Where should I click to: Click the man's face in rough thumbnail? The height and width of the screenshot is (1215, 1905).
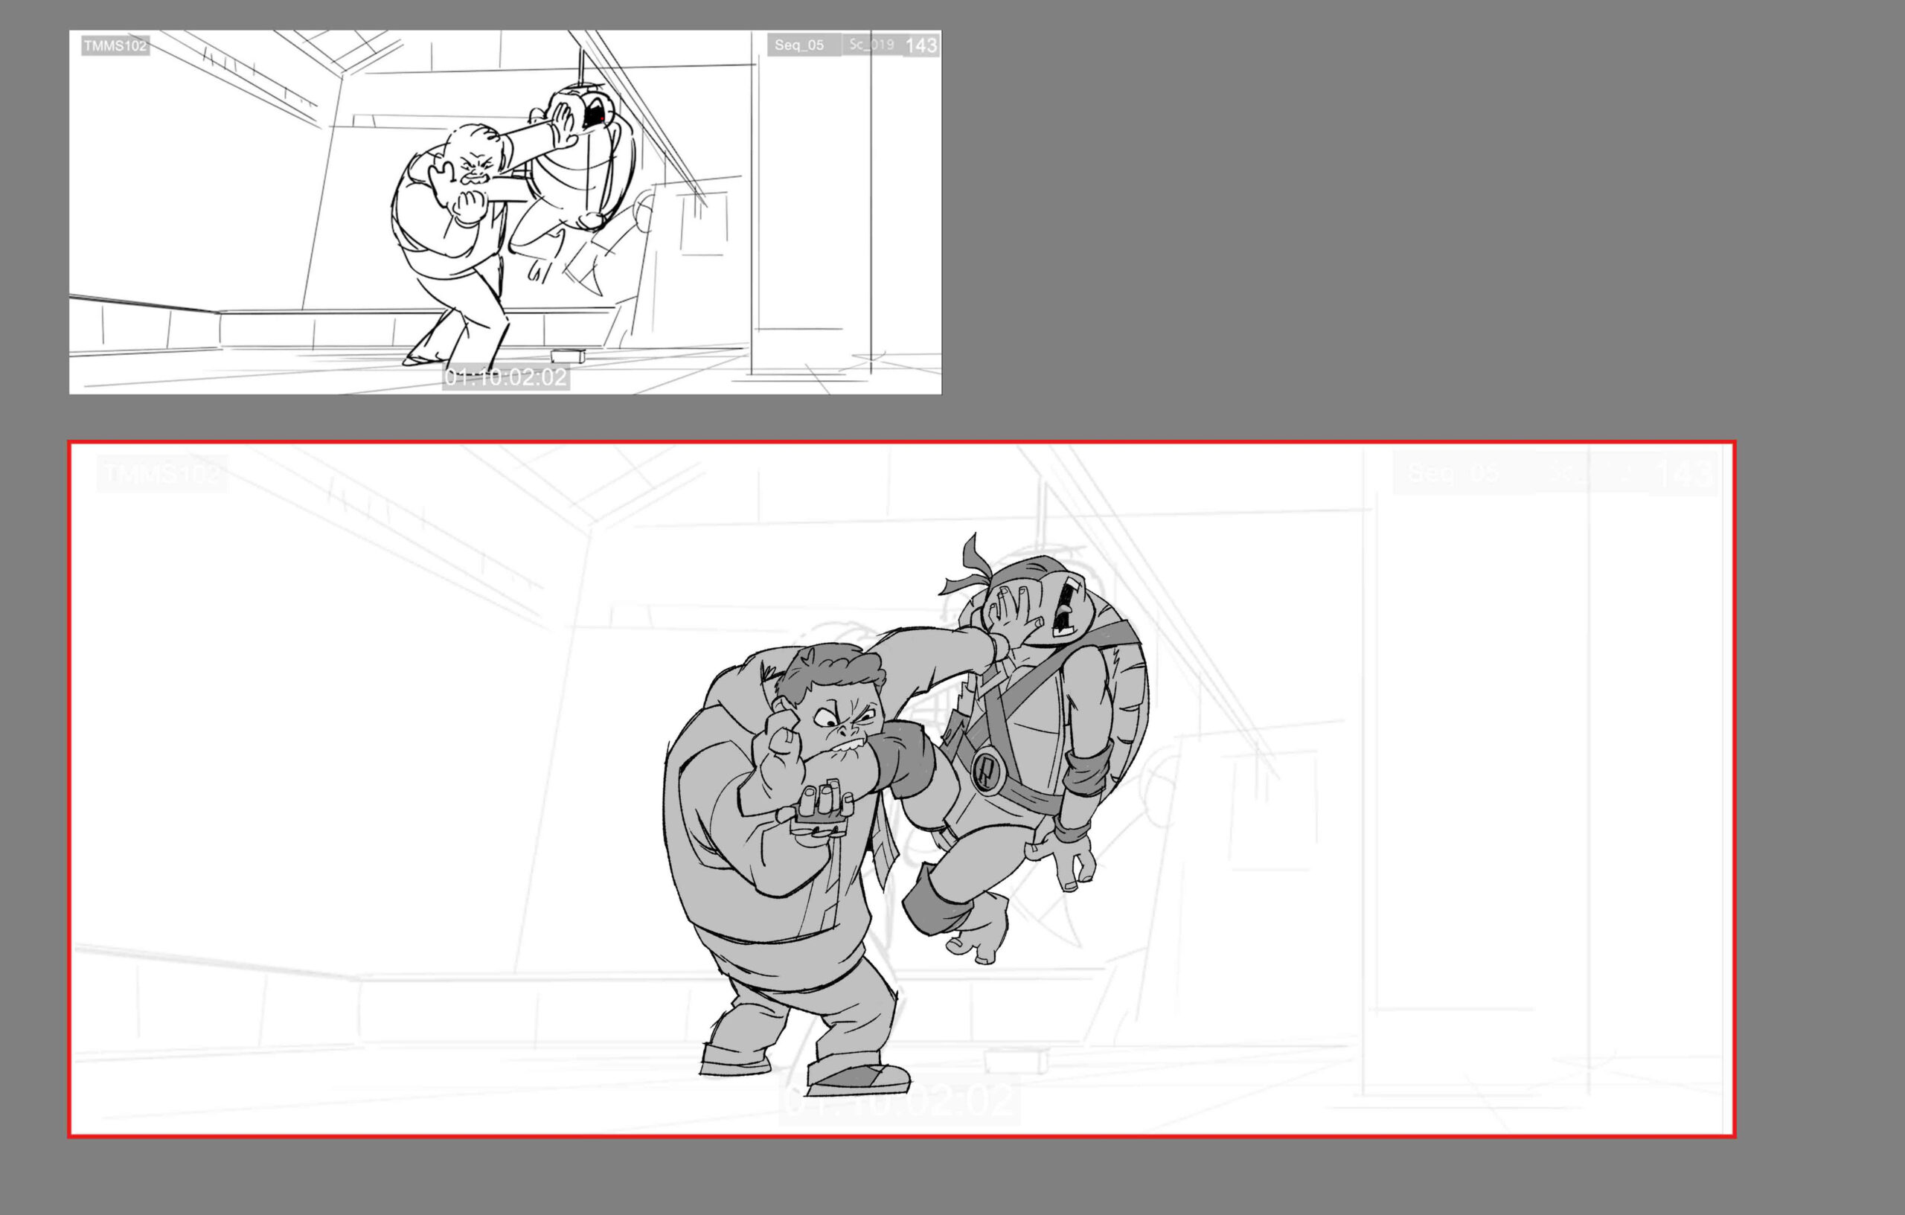click(476, 168)
